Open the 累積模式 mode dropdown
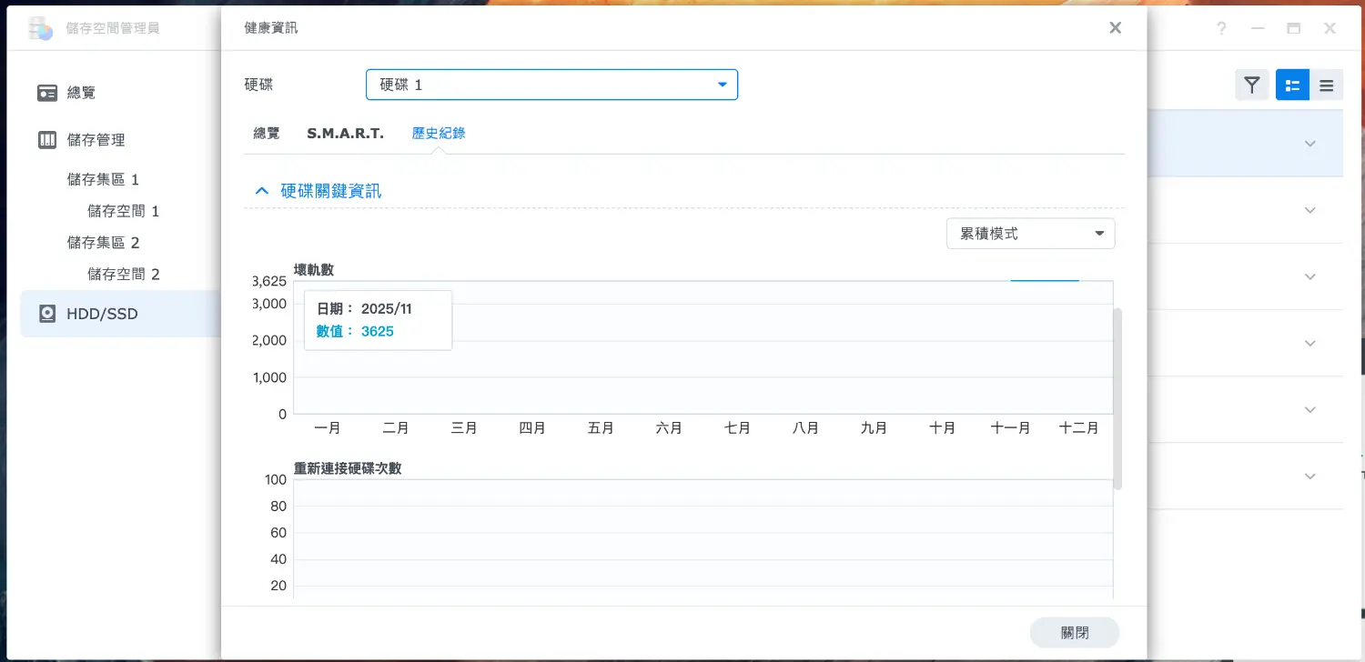1365x662 pixels. tap(1030, 234)
